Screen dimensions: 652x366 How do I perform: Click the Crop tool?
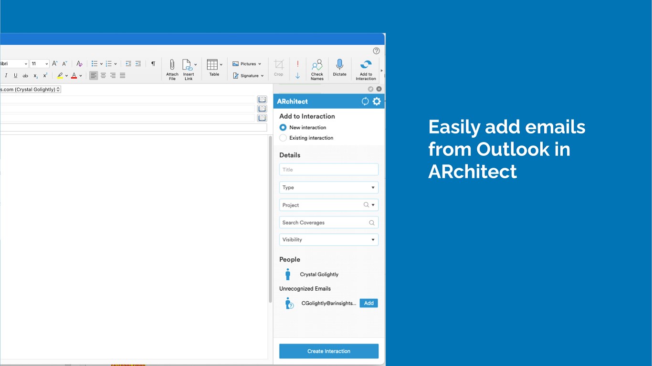click(279, 67)
